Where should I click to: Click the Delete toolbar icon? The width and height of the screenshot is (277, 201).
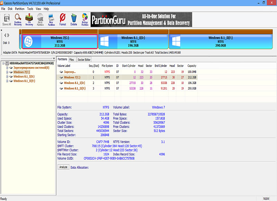(74, 20)
